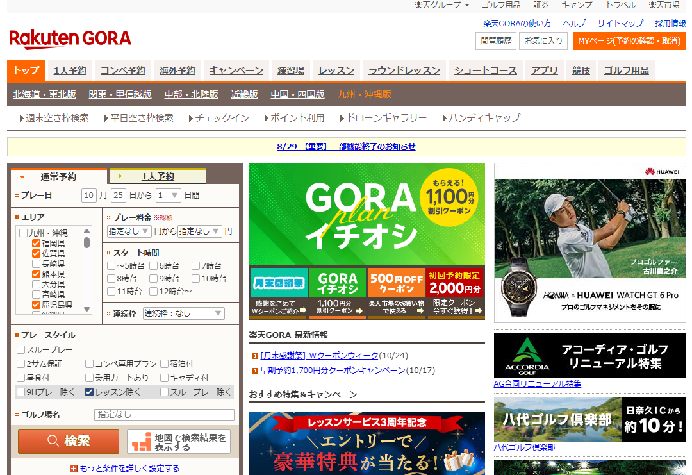The width and height of the screenshot is (692, 475).
Task: Open the 8/29 【重要】一部機能終了のお知らせ link
Action: pos(346,147)
